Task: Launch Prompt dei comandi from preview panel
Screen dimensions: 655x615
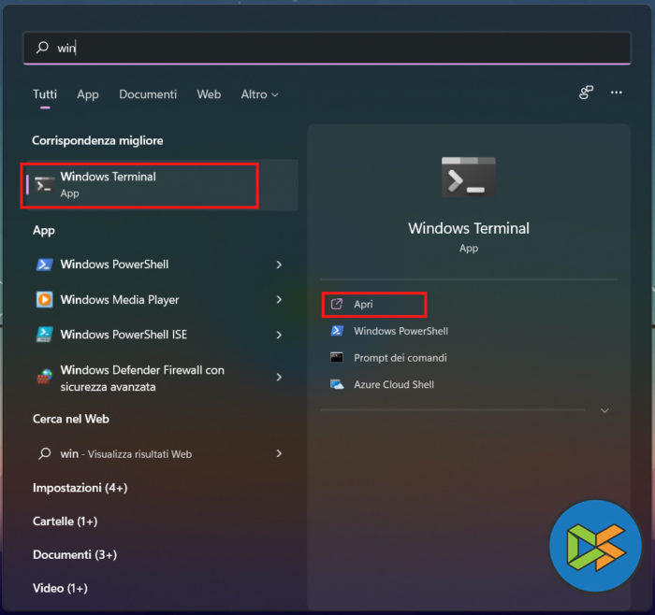Action: [400, 358]
